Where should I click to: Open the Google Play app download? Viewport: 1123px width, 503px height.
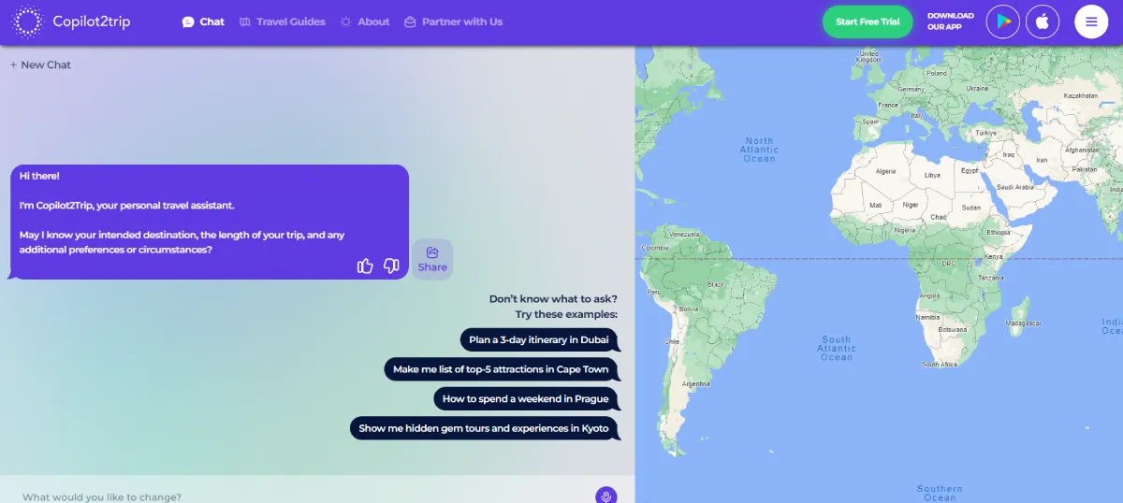pos(1002,22)
